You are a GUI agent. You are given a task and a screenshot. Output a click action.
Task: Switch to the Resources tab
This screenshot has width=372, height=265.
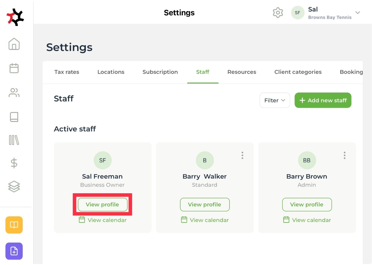pyautogui.click(x=242, y=72)
